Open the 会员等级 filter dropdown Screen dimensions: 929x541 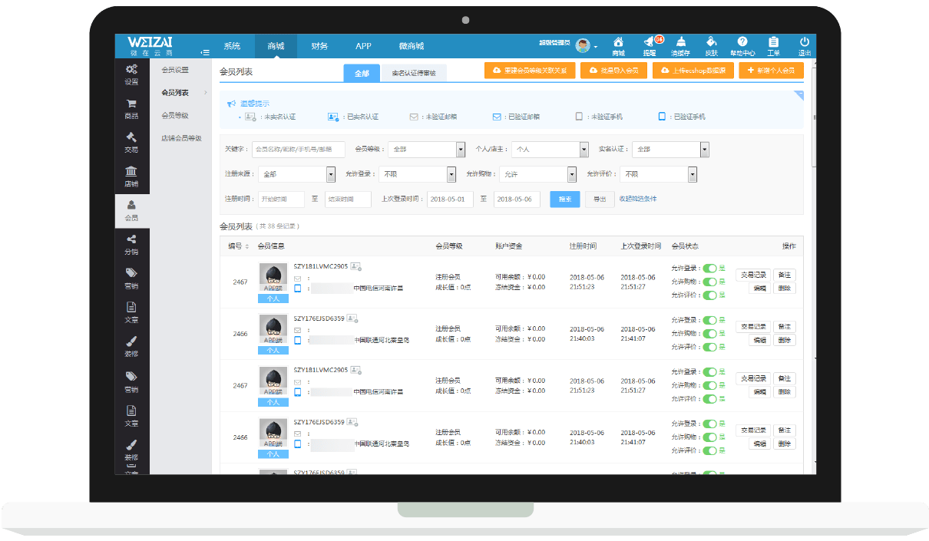[426, 150]
